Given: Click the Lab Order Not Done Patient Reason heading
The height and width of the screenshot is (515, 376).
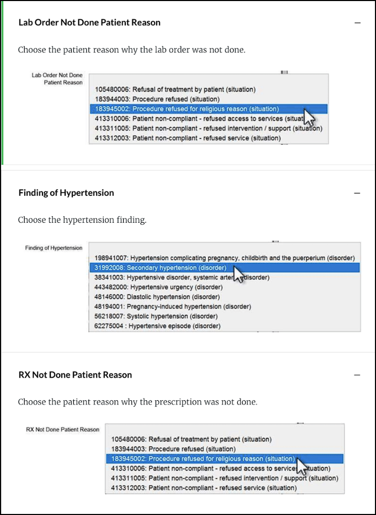Looking at the screenshot, I should point(90,23).
